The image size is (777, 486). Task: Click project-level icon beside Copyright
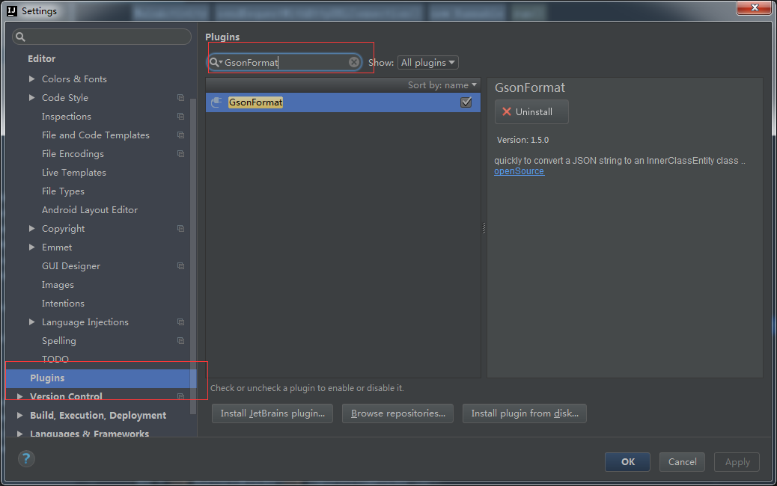181,229
